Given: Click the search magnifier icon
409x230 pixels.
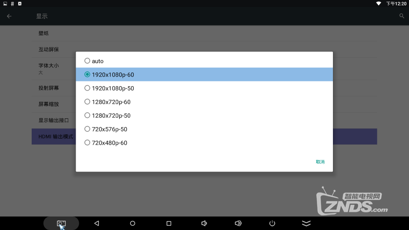Looking at the screenshot, I should tap(402, 16).
